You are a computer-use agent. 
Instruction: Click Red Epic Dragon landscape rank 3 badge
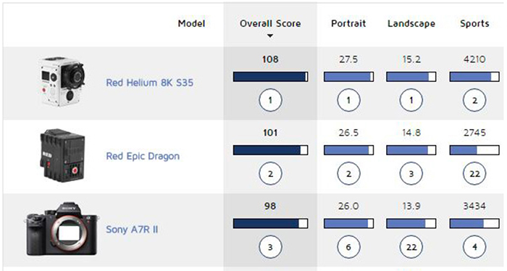click(411, 174)
